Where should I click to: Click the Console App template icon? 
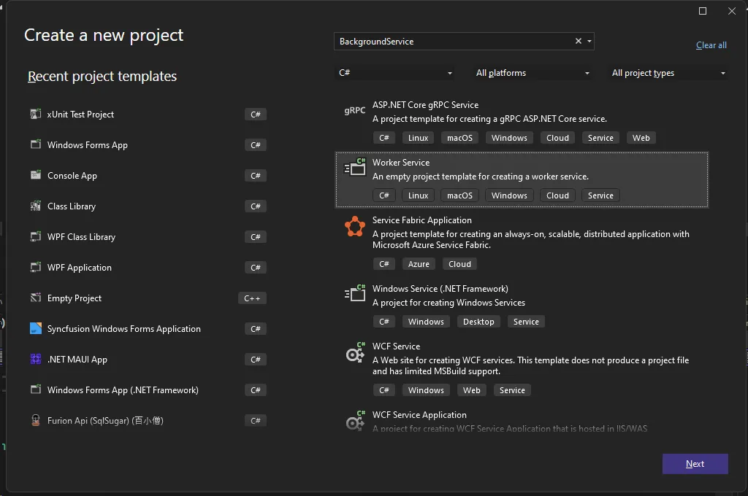coord(36,175)
